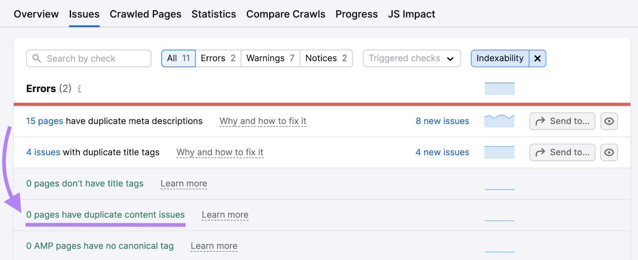Screen dimensions: 638x260
Task: Open Why and how to fix it for title tags
Action: point(220,152)
